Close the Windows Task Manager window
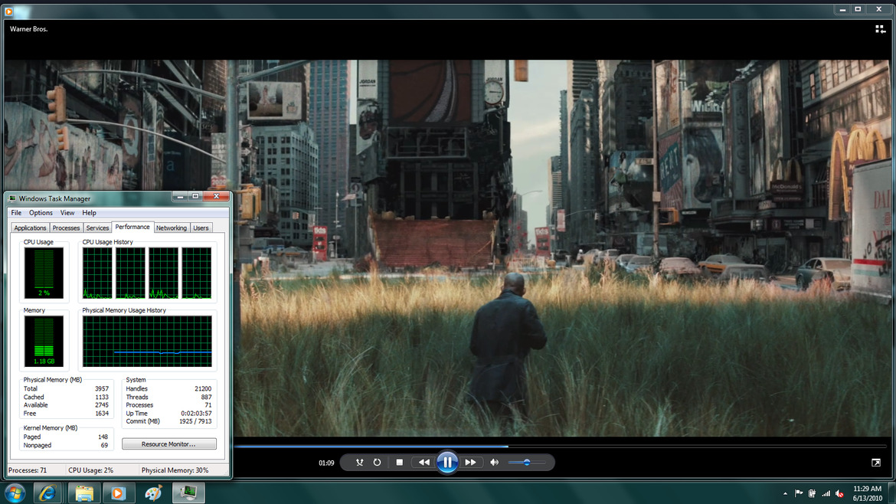 coord(216,196)
